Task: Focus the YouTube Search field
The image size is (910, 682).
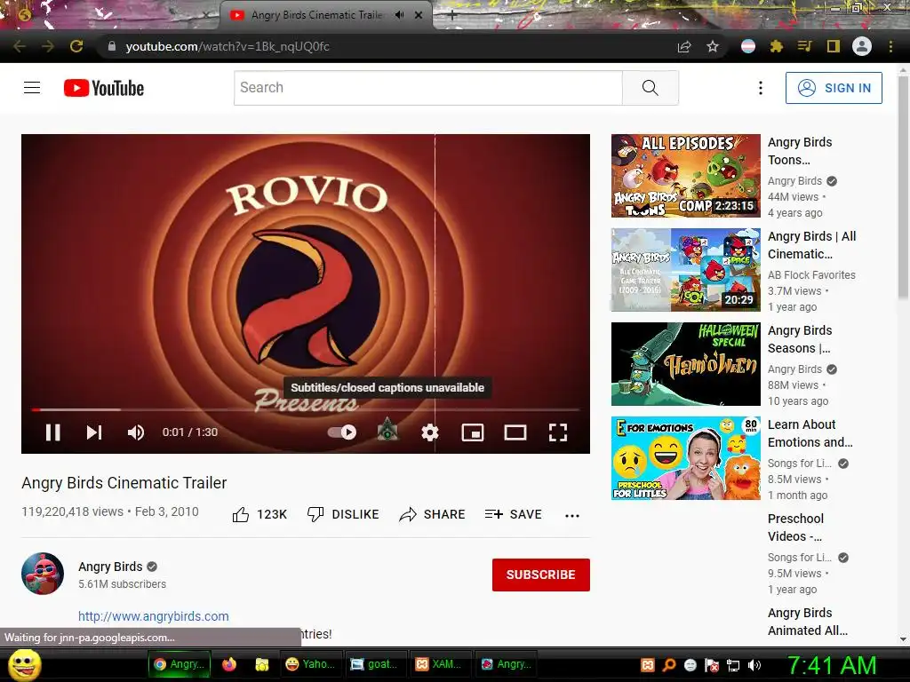Action: point(427,88)
